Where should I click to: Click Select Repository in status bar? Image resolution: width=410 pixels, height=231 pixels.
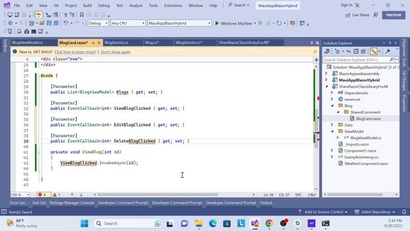[375, 212]
